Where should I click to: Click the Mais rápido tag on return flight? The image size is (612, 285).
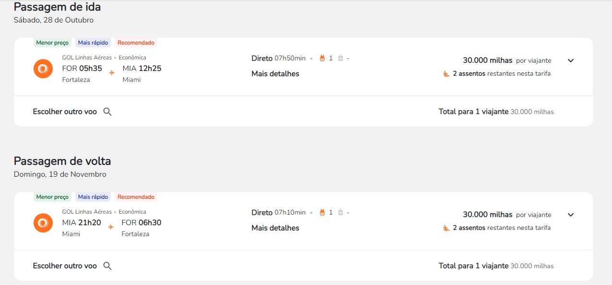[93, 197]
